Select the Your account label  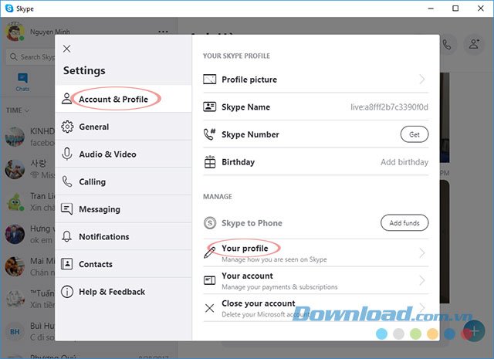[247, 276]
